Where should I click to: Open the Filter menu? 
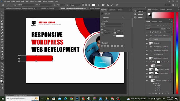(32, 1)
